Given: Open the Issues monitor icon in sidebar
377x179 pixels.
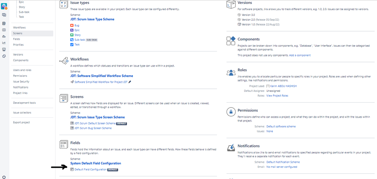Looking at the screenshot, I should click(4, 49).
